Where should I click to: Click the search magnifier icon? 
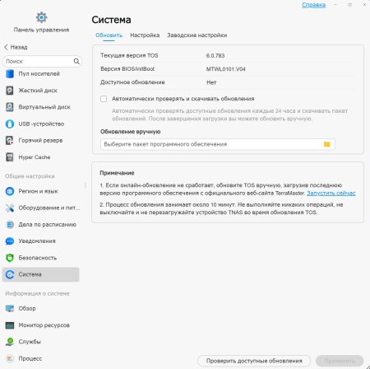[76, 61]
